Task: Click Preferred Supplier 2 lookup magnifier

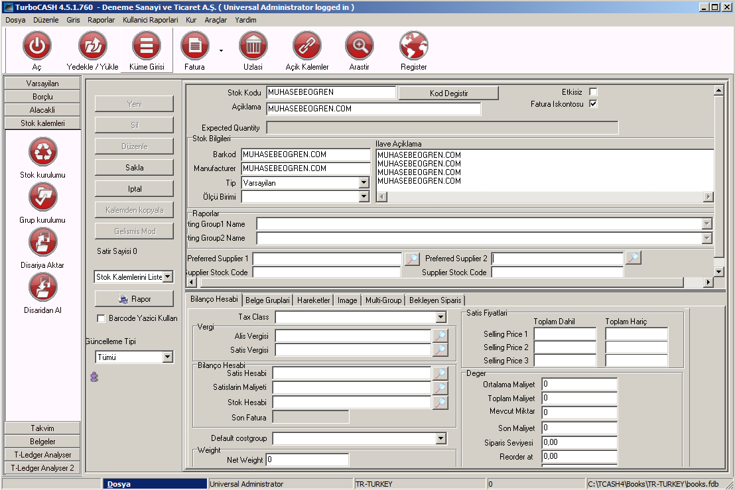Action: (634, 258)
